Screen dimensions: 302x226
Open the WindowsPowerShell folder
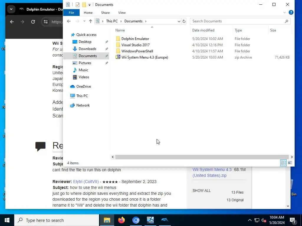[137, 51]
